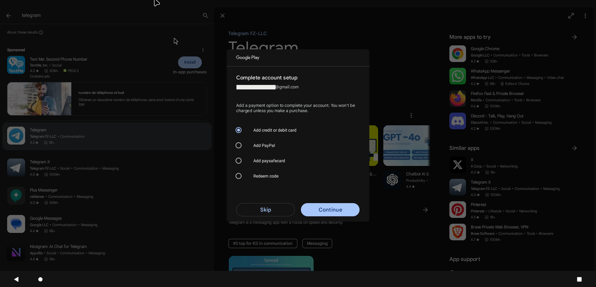Open the three-dot overflow menu top right
596x287 pixels.
pyautogui.click(x=585, y=16)
